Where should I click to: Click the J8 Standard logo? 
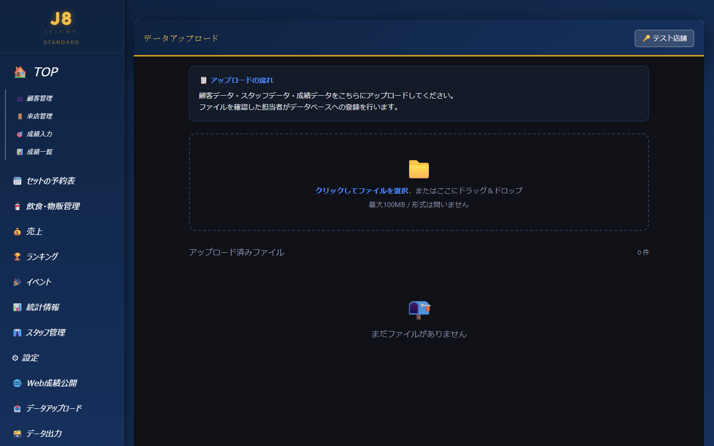coord(61,28)
